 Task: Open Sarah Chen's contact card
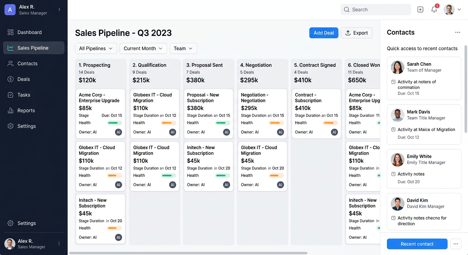[x=424, y=78]
